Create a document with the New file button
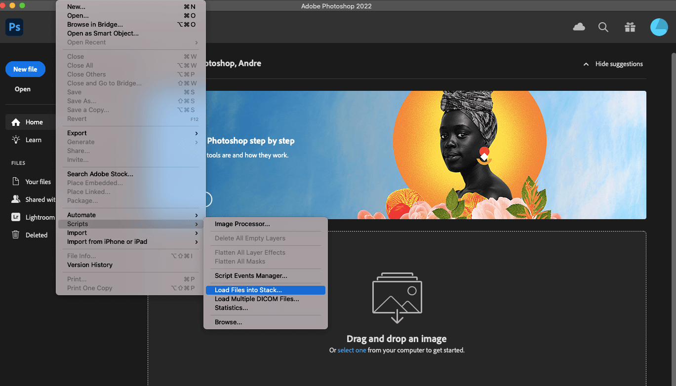Screen dimensions: 676x386 pos(25,69)
